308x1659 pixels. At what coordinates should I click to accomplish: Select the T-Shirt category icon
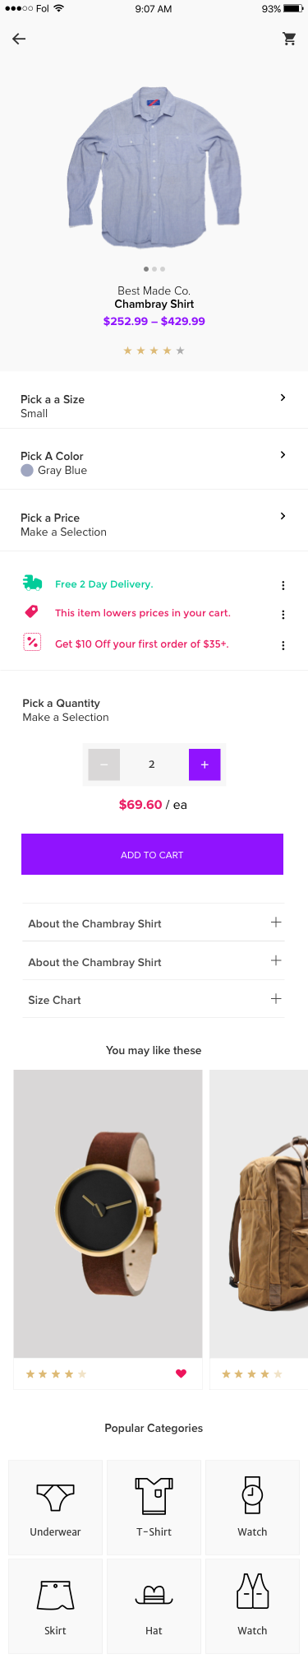coord(154,1495)
